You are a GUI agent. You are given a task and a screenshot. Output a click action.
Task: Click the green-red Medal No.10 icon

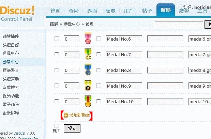[x=88, y=101]
